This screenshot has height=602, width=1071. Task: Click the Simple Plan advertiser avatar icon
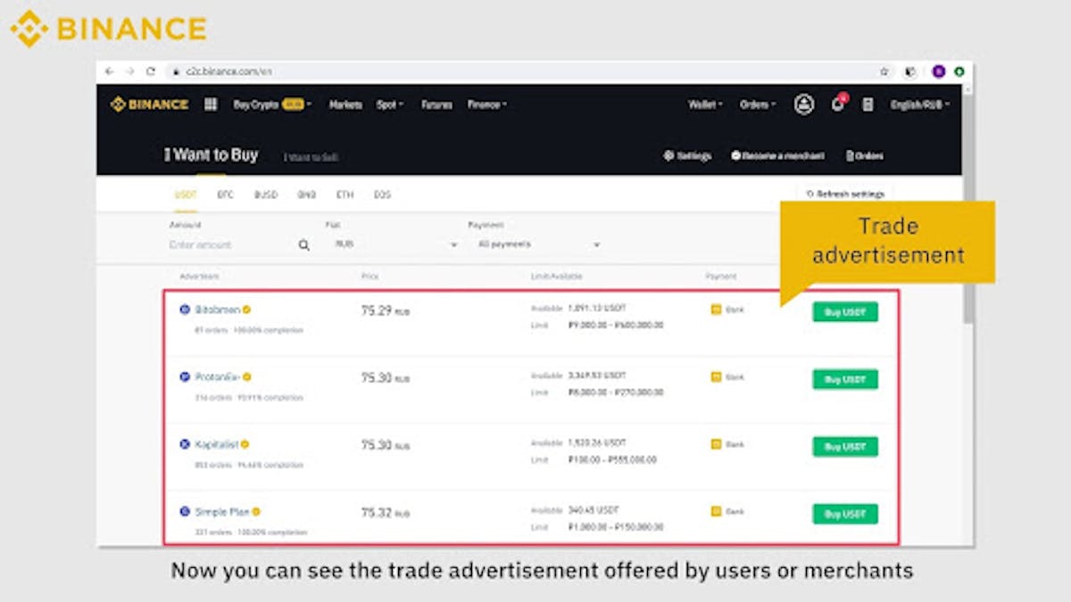click(185, 512)
